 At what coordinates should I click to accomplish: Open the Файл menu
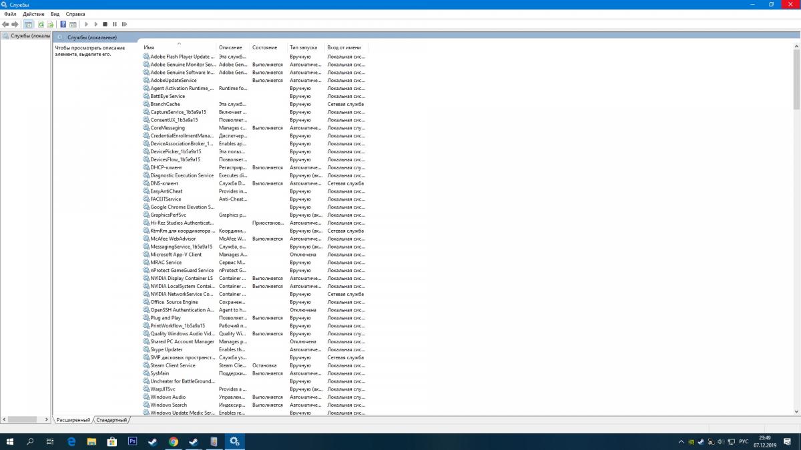tap(10, 14)
